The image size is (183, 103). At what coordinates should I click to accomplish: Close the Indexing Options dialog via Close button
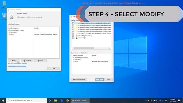(x=53, y=68)
